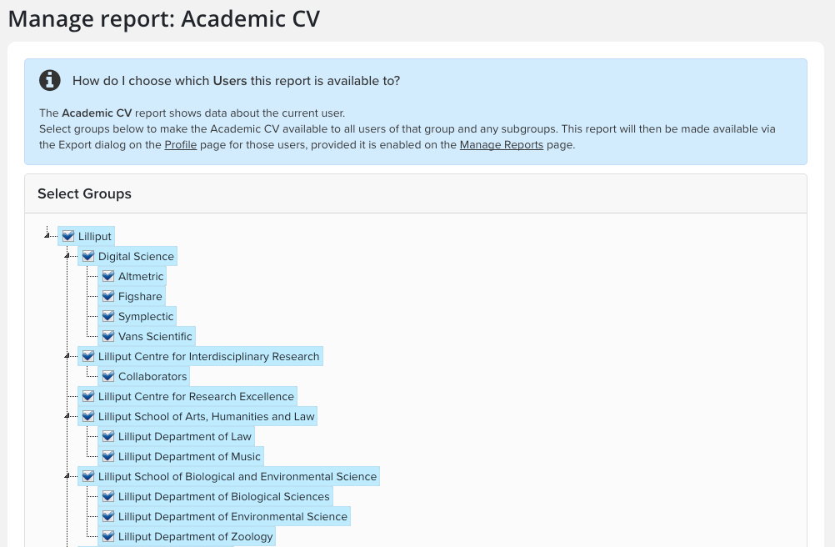This screenshot has height=547, width=835.
Task: Select Lilliput Department of Environmental Science label
Action: pos(232,517)
